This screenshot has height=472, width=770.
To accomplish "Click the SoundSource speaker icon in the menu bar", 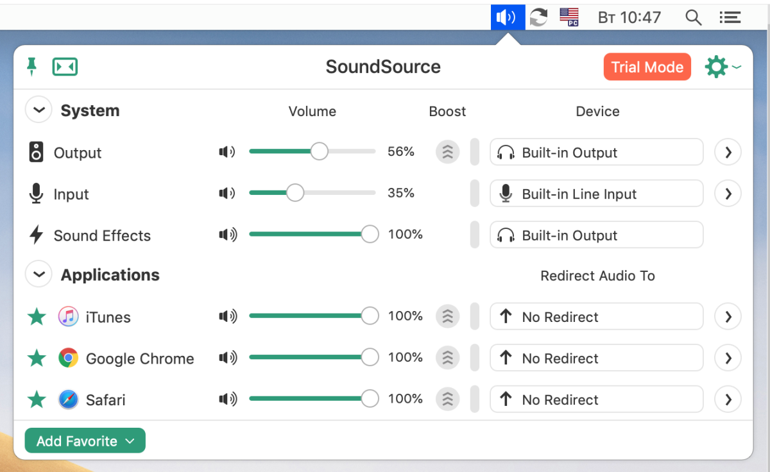I will click(x=508, y=17).
